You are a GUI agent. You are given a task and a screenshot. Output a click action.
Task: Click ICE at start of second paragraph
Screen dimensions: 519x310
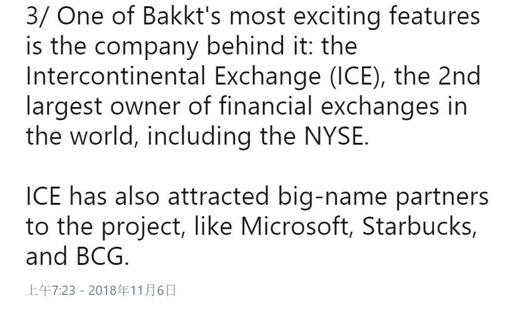[x=43, y=196]
